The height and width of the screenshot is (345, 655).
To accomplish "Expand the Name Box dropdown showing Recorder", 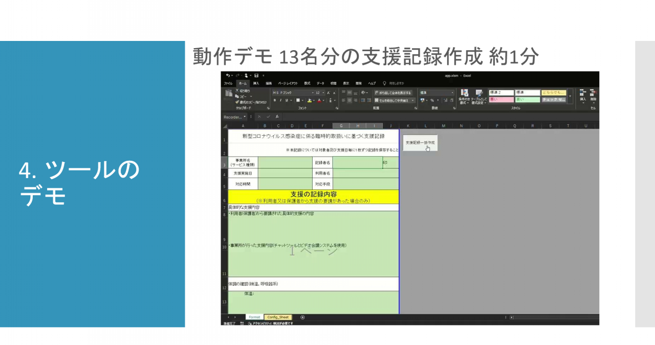I will click(245, 117).
